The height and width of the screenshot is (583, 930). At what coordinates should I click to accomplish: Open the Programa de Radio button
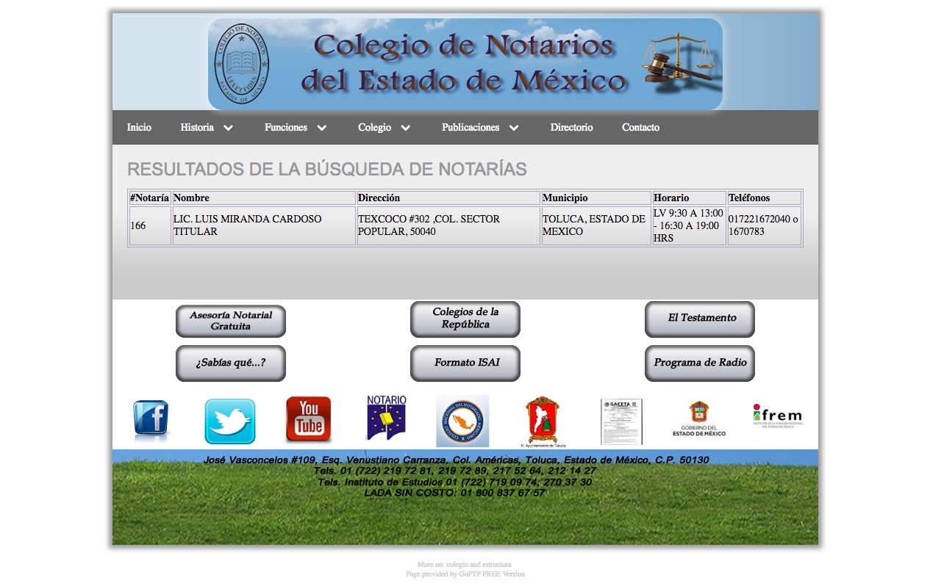coord(700,363)
